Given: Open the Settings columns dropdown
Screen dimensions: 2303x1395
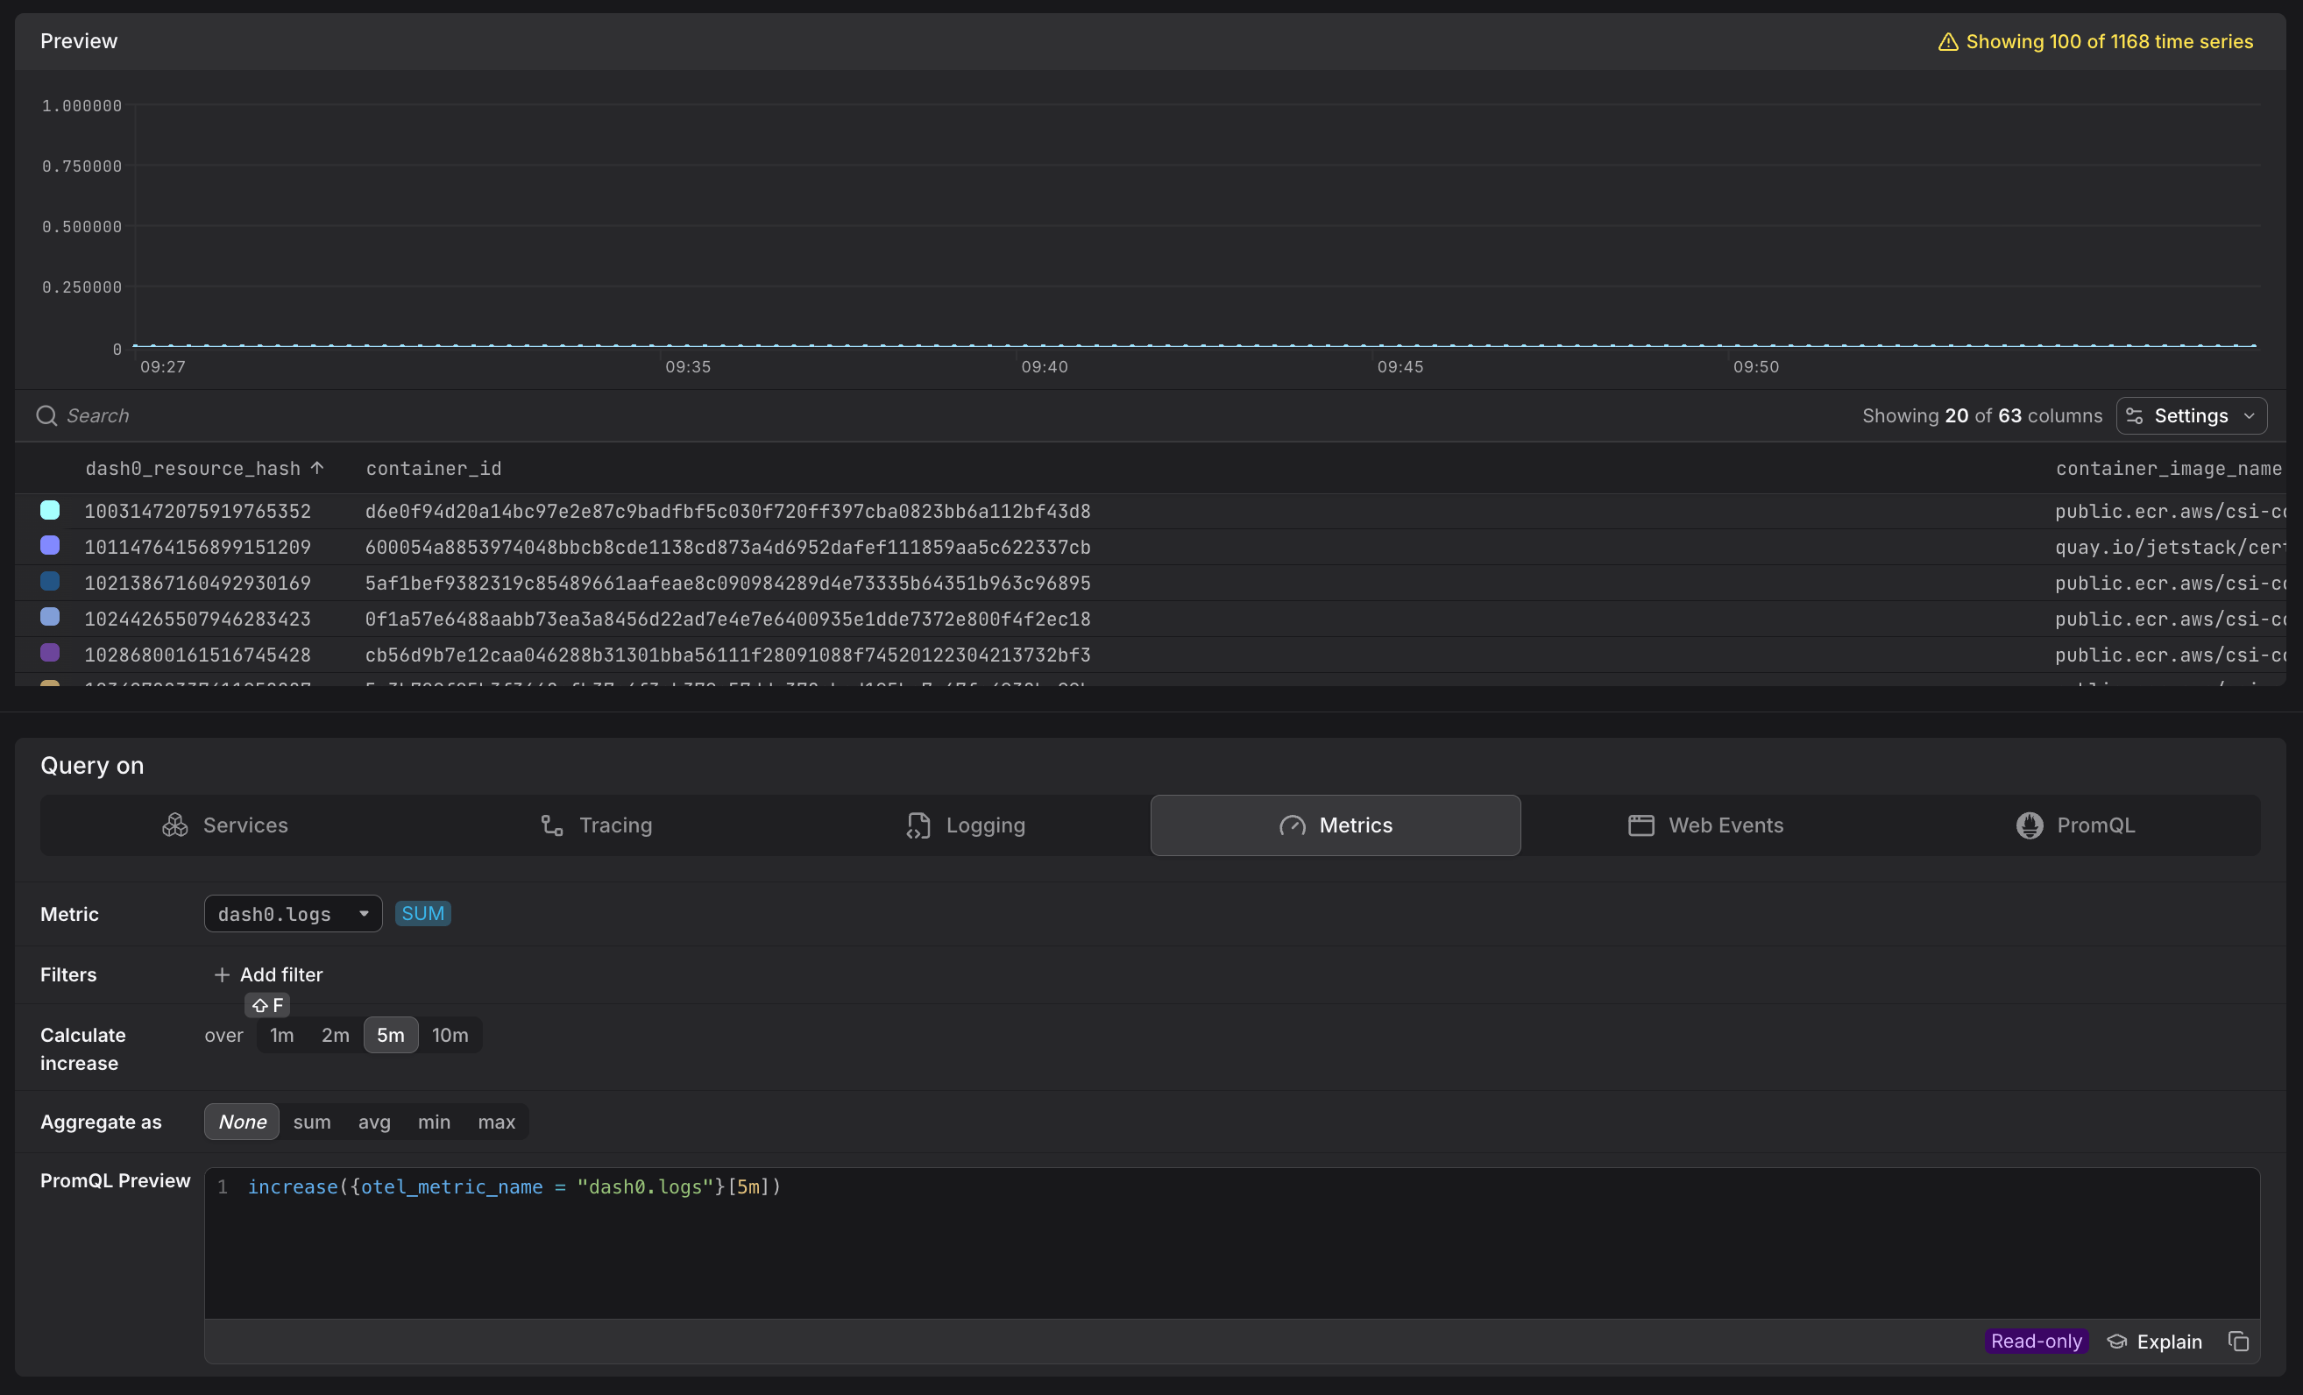Looking at the screenshot, I should [x=2191, y=414].
